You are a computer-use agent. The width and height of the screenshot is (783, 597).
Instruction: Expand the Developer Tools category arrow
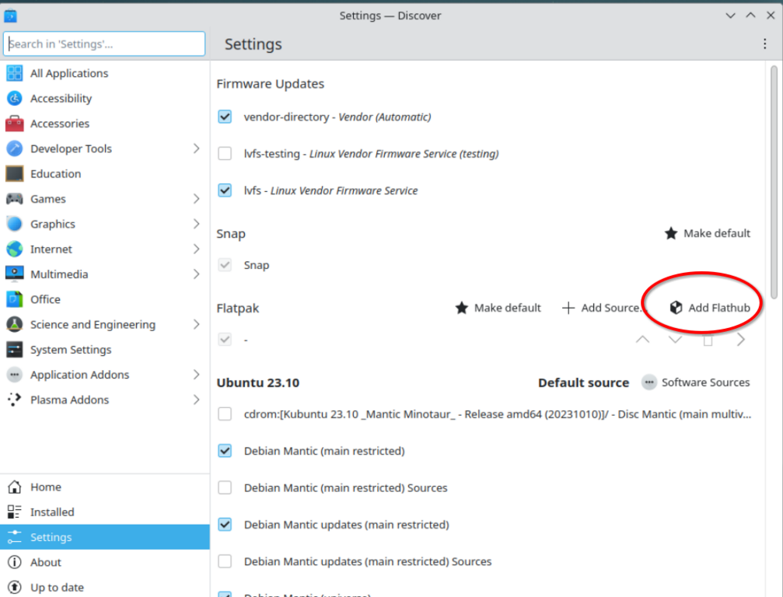pyautogui.click(x=196, y=148)
